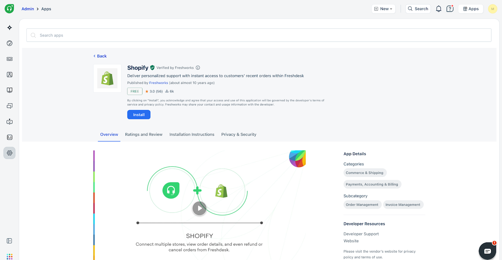The width and height of the screenshot is (502, 260).
Task: Open the New dropdown
Action: 383,9
